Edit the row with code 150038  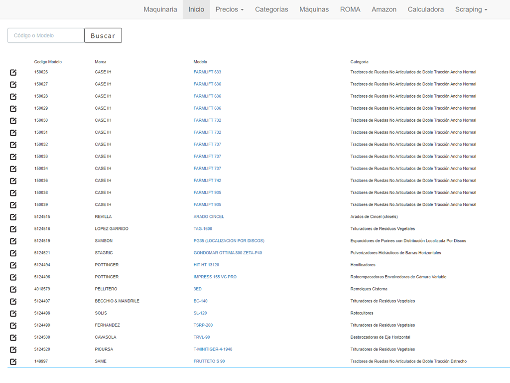[13, 193]
